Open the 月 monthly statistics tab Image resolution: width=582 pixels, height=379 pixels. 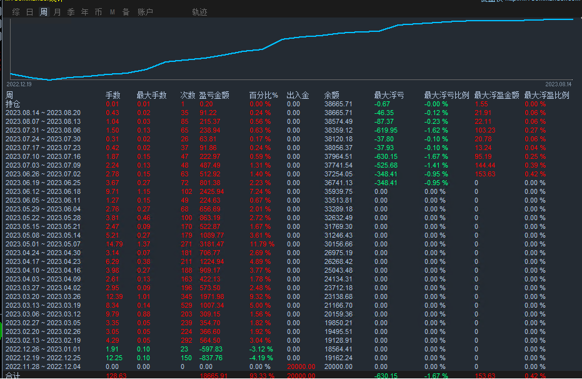point(58,12)
